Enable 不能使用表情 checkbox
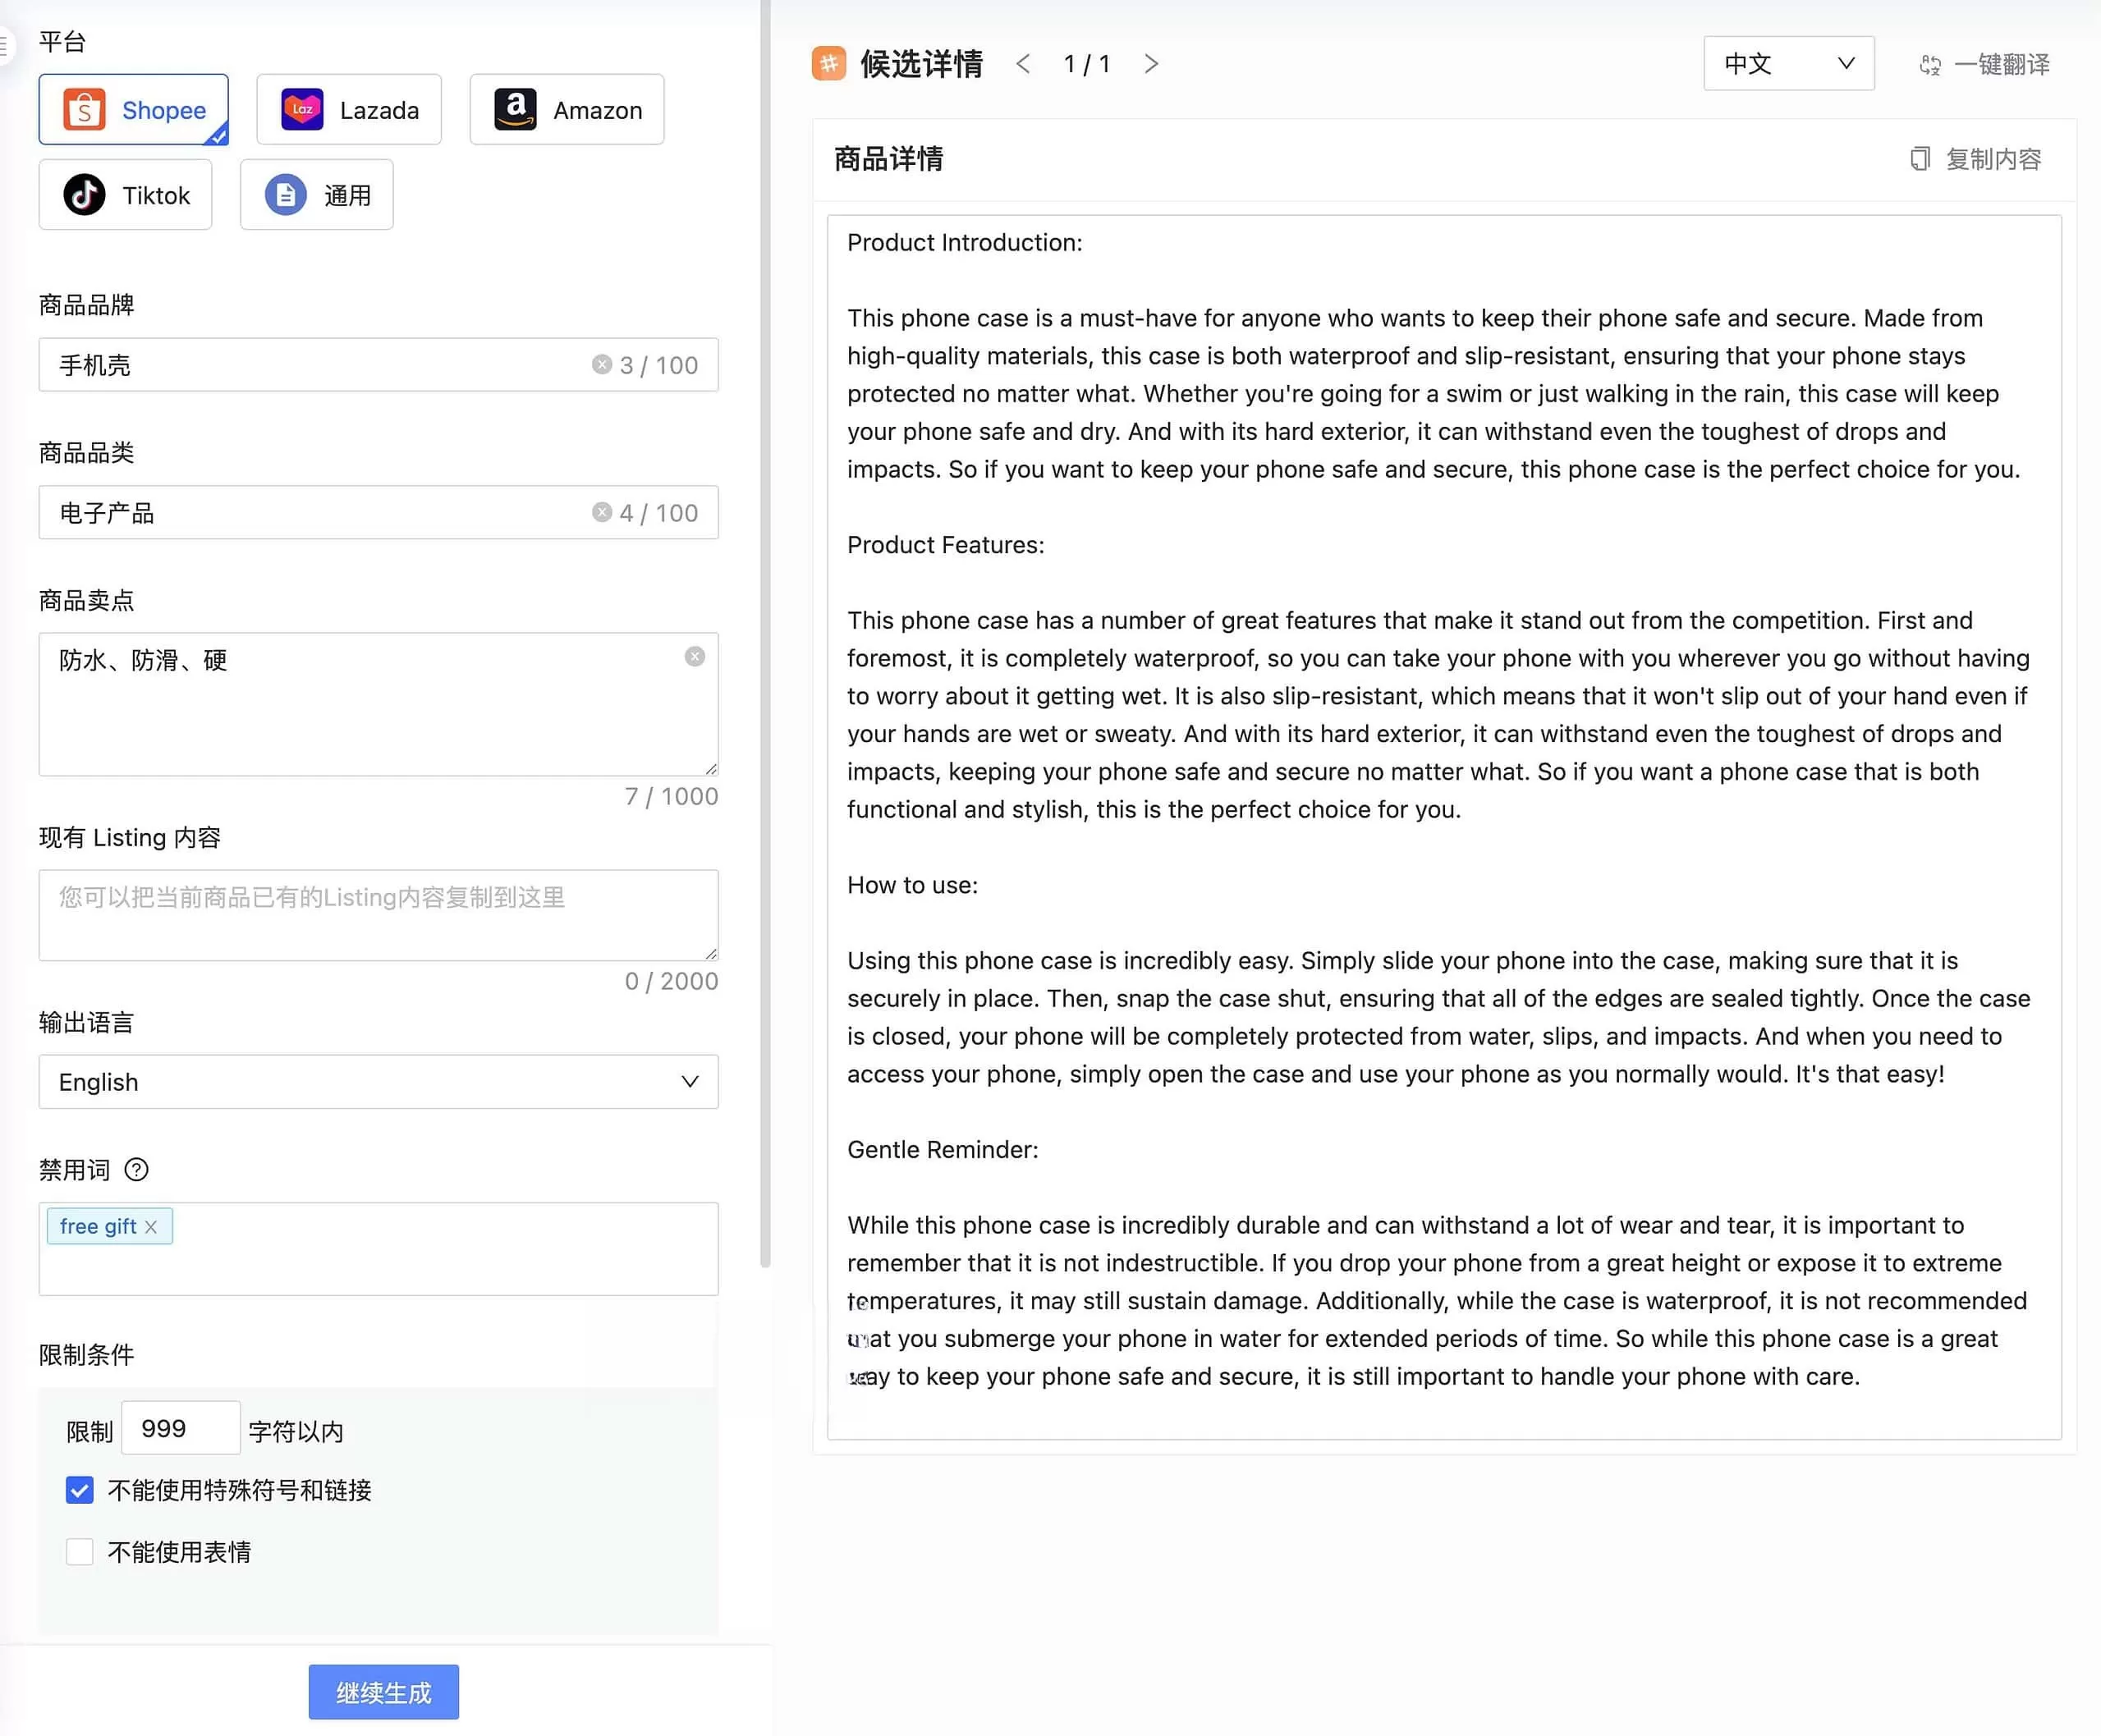The image size is (2101, 1736). [x=80, y=1551]
